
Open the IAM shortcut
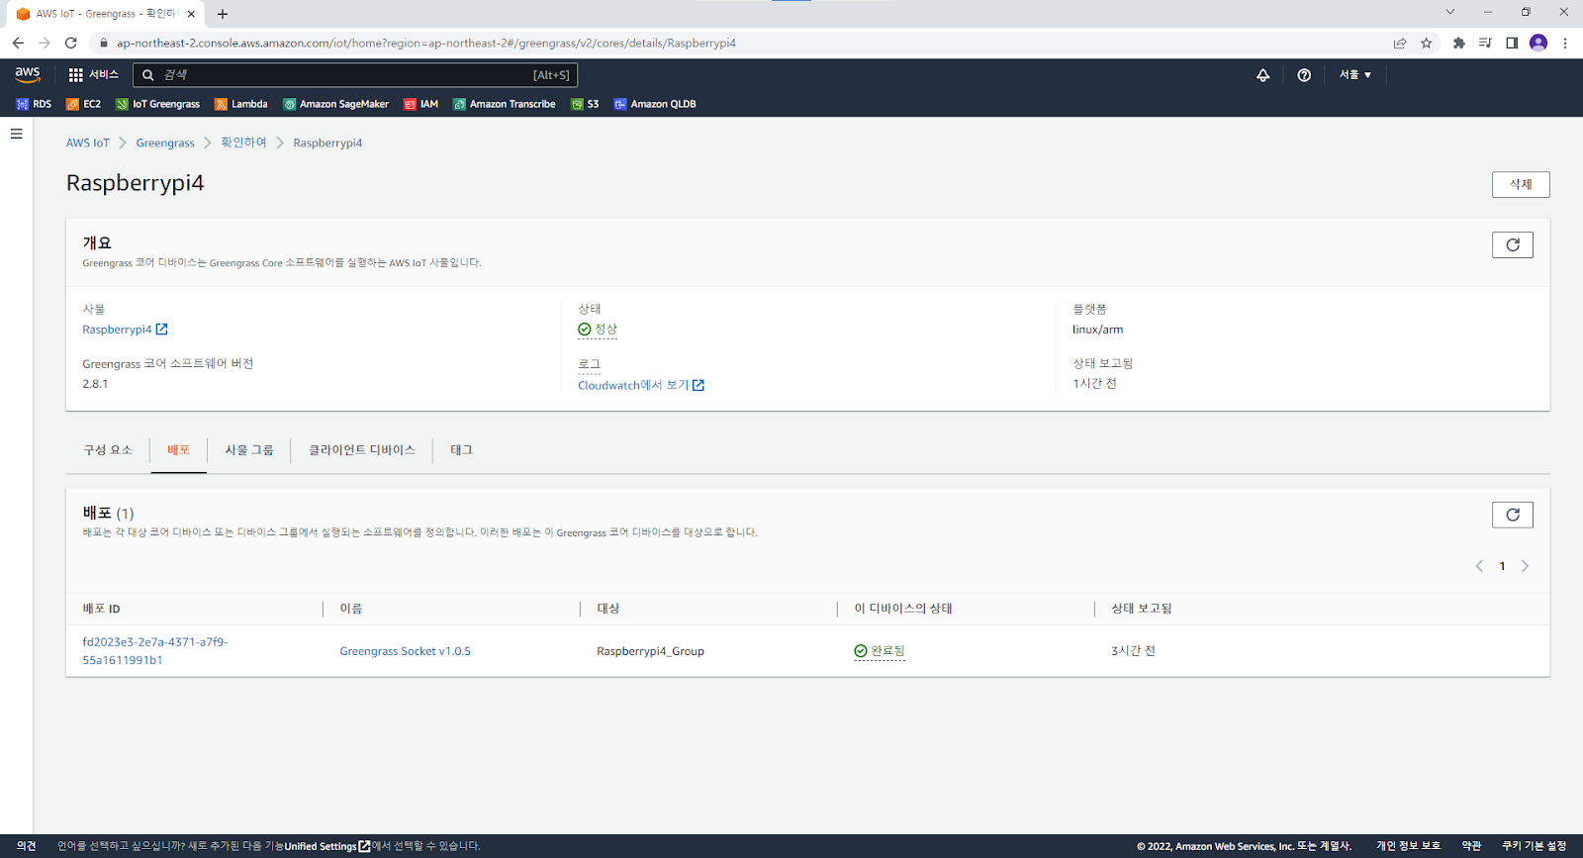[x=421, y=104]
